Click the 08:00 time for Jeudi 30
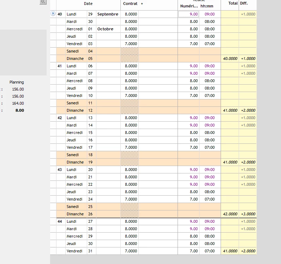281x264 pixels. coord(210,244)
